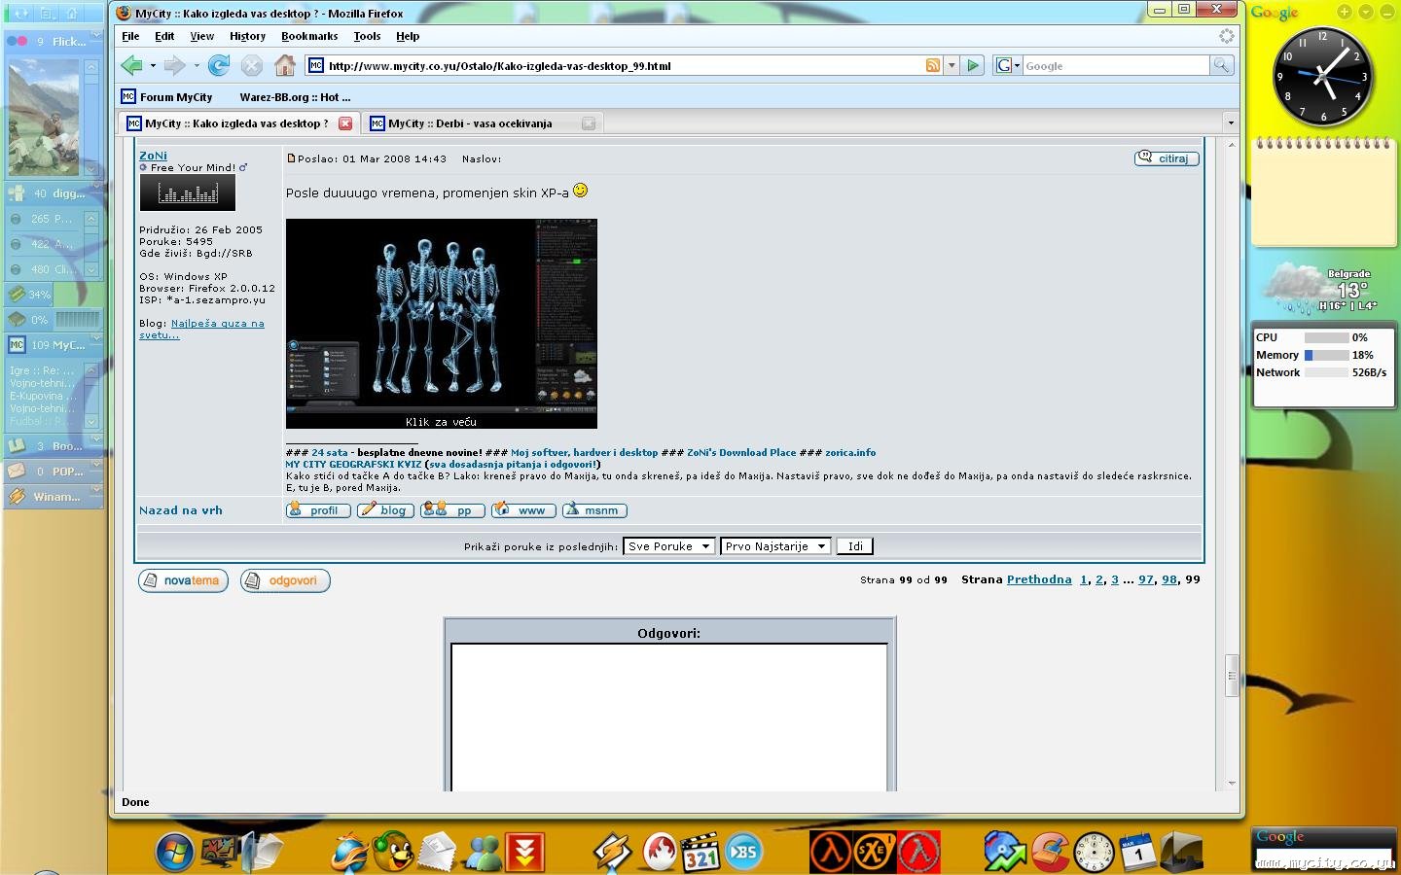Open the clock icon in the dock
This screenshot has height=875, width=1401.
pos(1094,852)
